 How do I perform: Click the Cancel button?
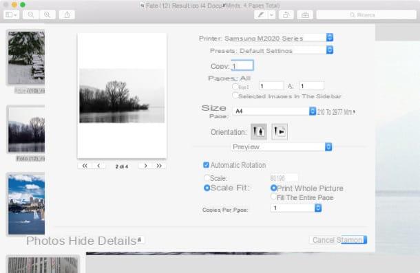pos(324,240)
